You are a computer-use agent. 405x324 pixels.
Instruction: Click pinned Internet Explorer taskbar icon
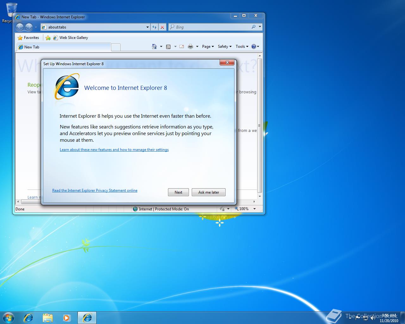28,317
